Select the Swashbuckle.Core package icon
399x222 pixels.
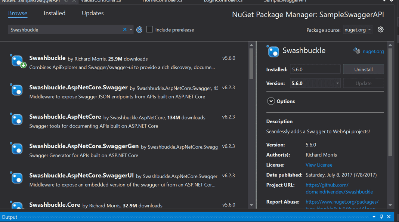pos(16,205)
